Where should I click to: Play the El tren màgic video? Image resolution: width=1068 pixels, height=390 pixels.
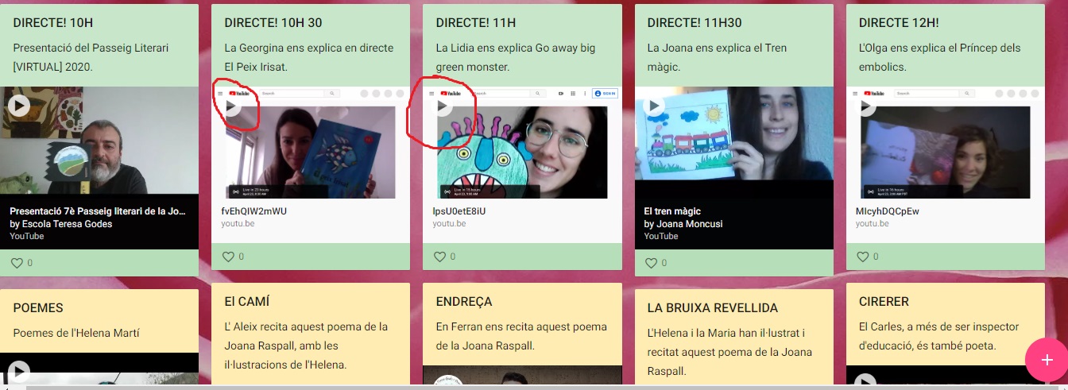(654, 105)
